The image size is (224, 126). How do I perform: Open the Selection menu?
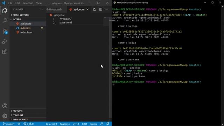coord(28,3)
